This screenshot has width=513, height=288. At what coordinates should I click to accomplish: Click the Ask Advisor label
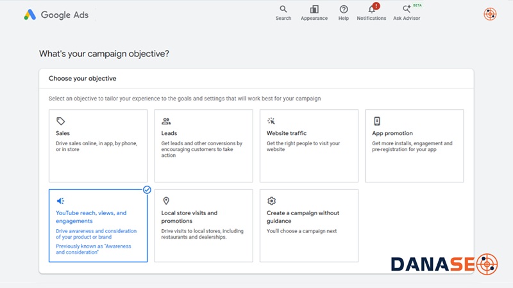[x=407, y=19]
